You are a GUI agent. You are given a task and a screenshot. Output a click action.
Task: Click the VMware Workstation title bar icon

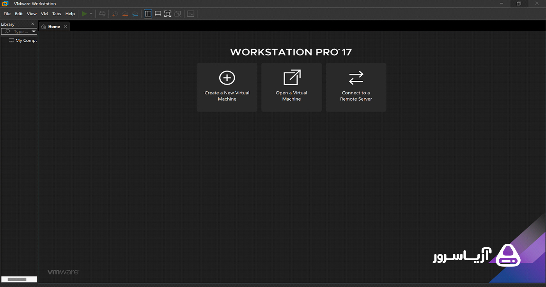click(x=5, y=4)
